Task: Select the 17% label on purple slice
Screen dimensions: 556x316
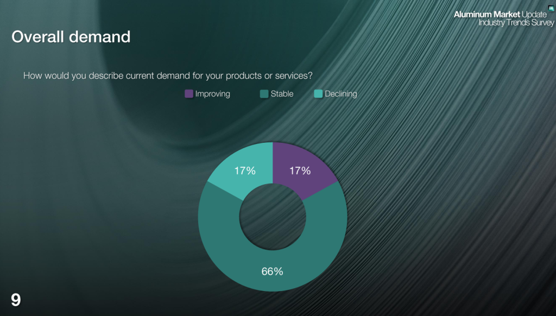Action: pyautogui.click(x=300, y=171)
